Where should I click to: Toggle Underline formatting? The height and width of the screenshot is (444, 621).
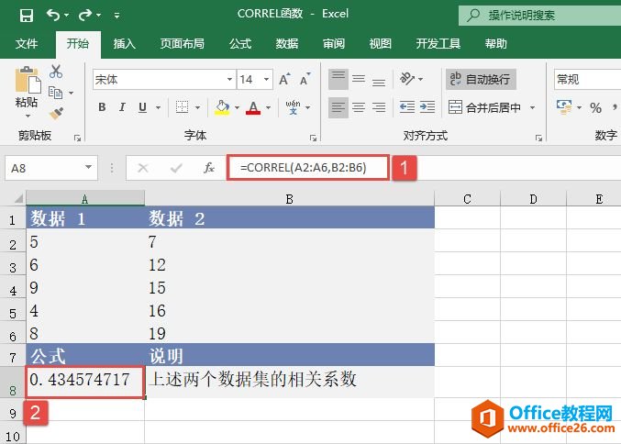(x=142, y=107)
